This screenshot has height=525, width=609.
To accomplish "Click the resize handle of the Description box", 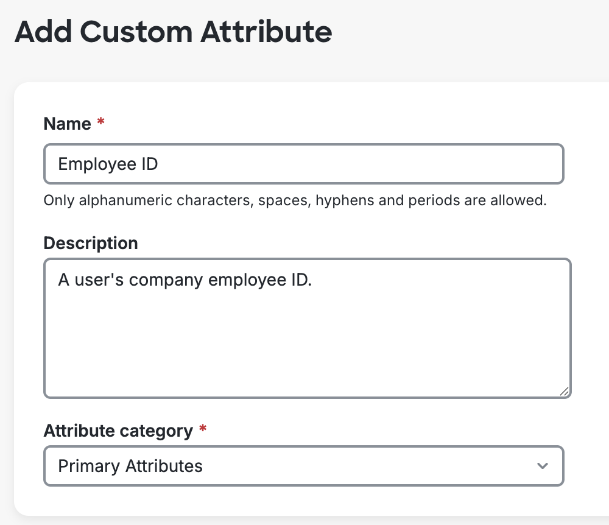I will pos(563,393).
